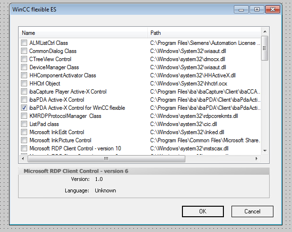
Task: Select 'ibaCapture Player Active-X Control' row text
Action: pos(68,92)
